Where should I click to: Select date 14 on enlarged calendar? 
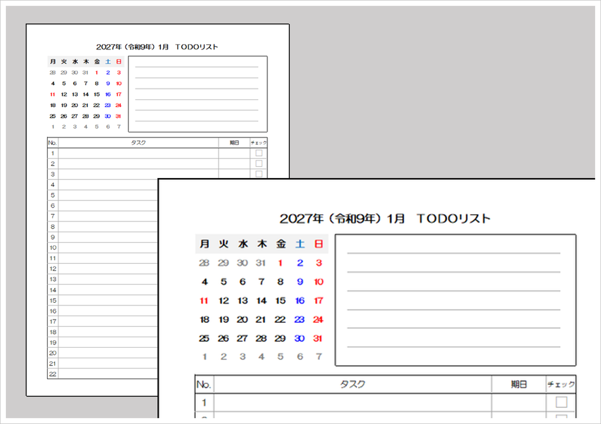(x=261, y=301)
